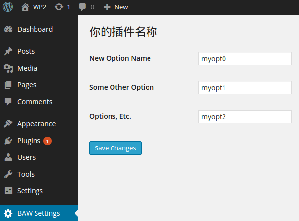The height and width of the screenshot is (221, 299).
Task: Select the Posts pushpin icon
Action: pos(8,51)
